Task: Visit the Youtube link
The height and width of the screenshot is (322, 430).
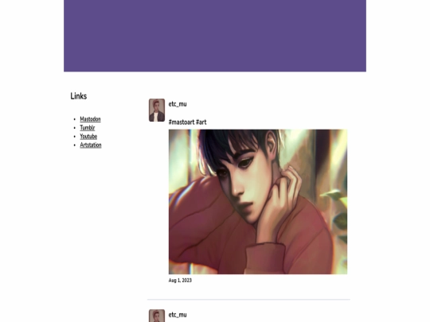Action: (88, 137)
